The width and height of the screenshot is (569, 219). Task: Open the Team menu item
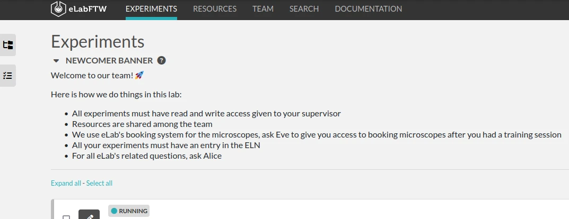point(263,9)
